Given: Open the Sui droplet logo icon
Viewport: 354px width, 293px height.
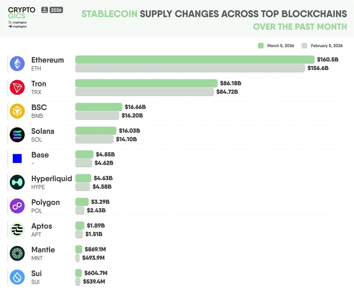Looking at the screenshot, I should [x=17, y=277].
